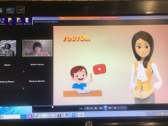This screenshot has height=126, width=168.
Task: Skip to next track in media player
Action: click(x=110, y=108)
